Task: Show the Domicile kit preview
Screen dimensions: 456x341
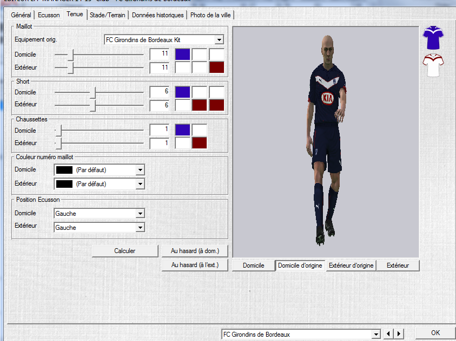Action: (254, 265)
